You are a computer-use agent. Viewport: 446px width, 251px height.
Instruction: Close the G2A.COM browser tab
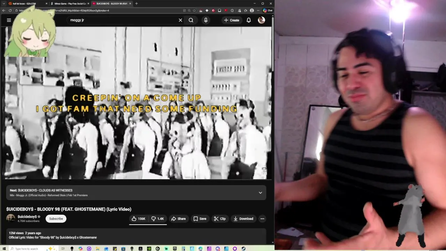47,3
